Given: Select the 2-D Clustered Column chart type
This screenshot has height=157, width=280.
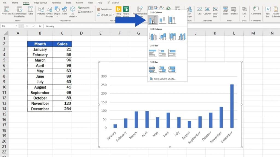Looking at the screenshot, I should pos(153,20).
